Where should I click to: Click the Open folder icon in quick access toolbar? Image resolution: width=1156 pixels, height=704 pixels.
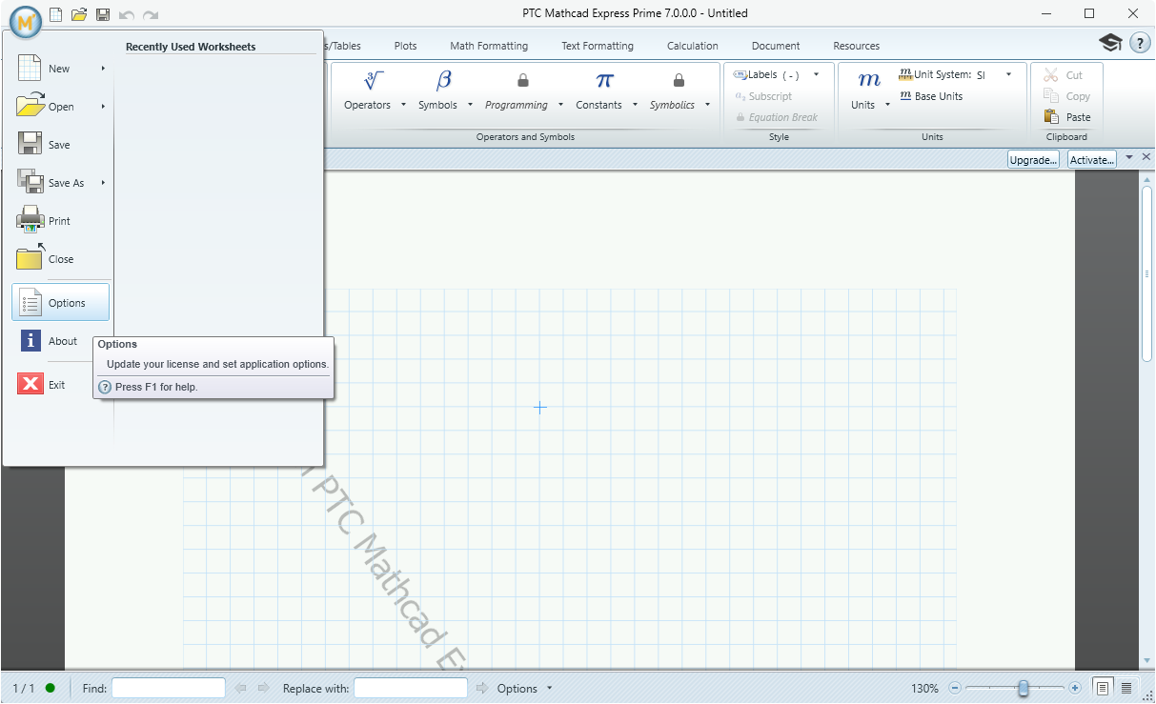click(x=79, y=14)
